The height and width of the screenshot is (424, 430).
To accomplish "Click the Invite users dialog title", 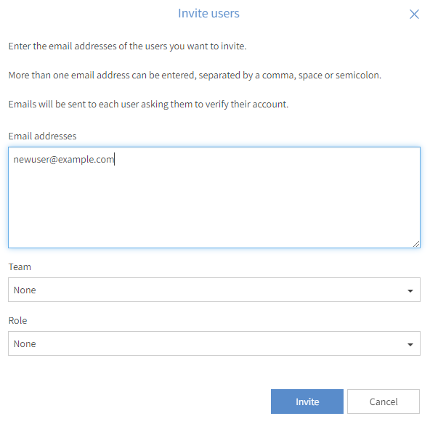I will [208, 13].
